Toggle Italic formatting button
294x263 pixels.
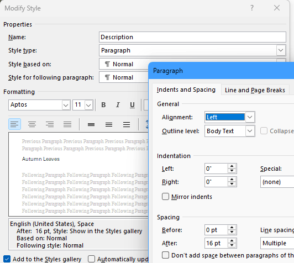pos(118,105)
